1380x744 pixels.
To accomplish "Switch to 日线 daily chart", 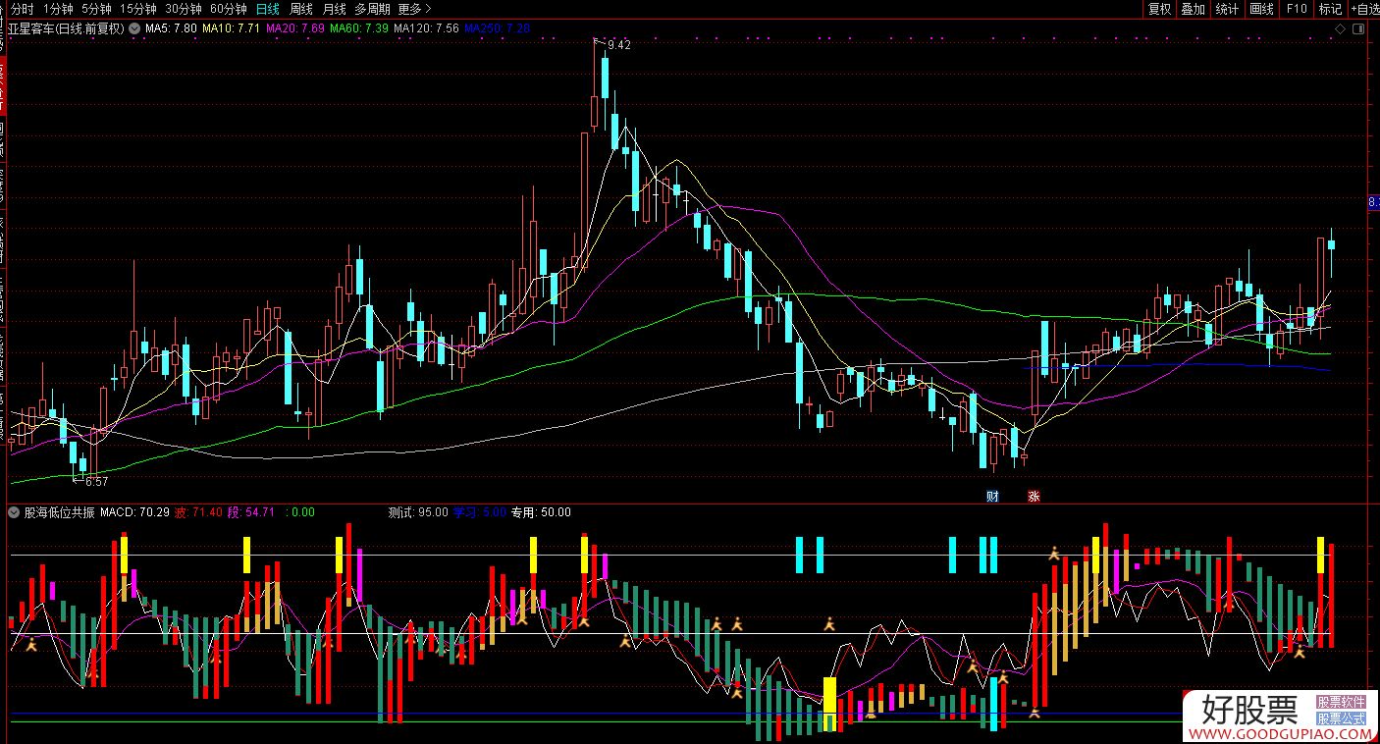I will 267,9.
